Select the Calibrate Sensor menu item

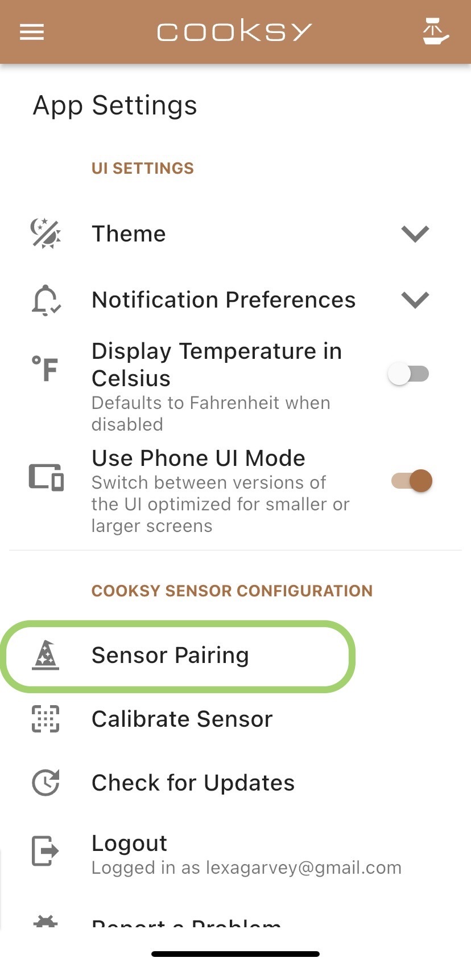182,719
